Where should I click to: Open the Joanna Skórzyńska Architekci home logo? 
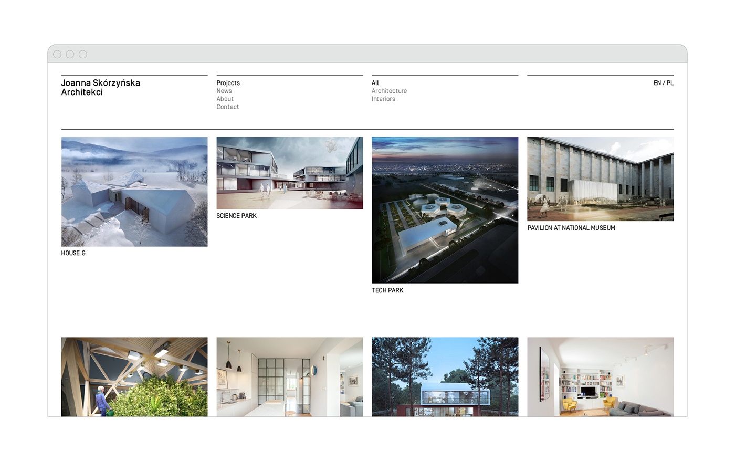tap(100, 87)
